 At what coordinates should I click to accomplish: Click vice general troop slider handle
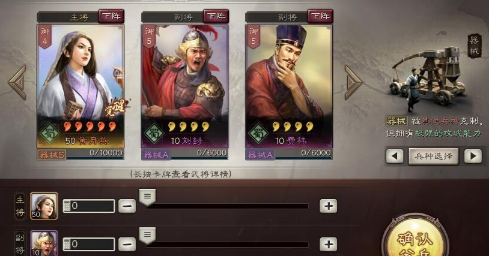click(x=147, y=236)
